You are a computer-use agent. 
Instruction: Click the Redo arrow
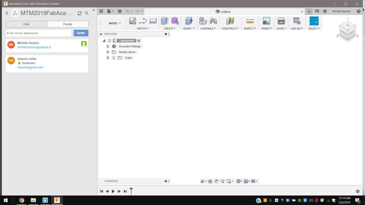pos(137,11)
